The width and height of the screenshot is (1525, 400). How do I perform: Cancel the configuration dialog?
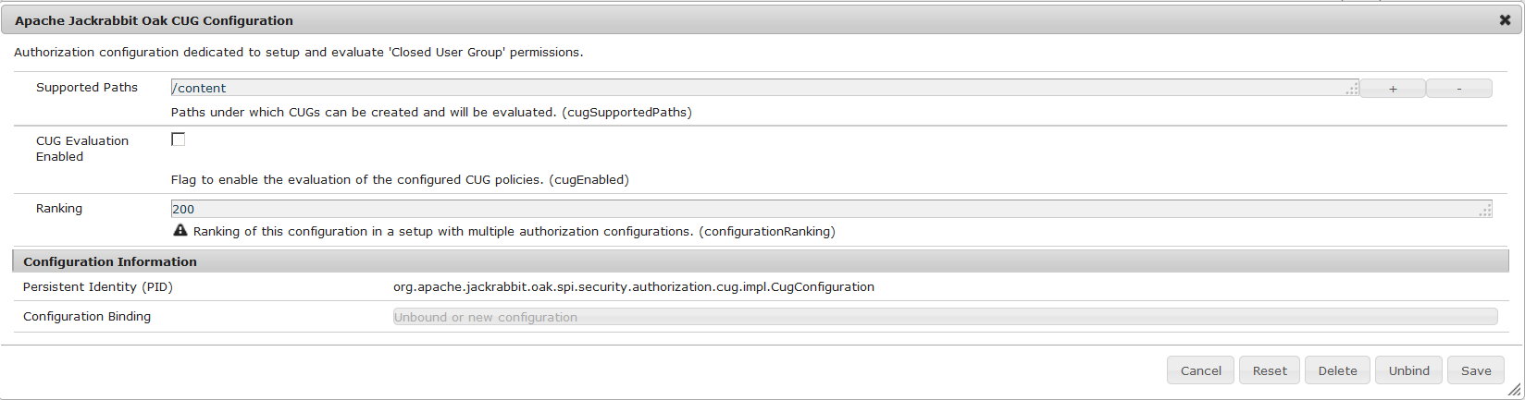coord(1201,370)
